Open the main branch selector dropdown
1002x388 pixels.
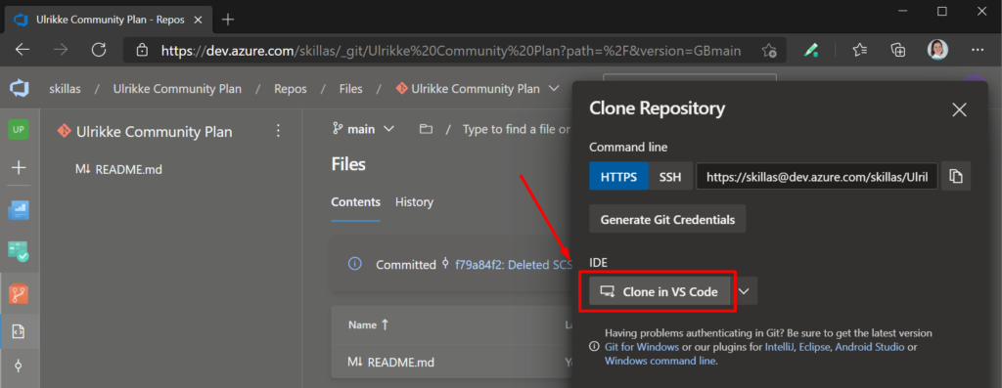pos(363,129)
